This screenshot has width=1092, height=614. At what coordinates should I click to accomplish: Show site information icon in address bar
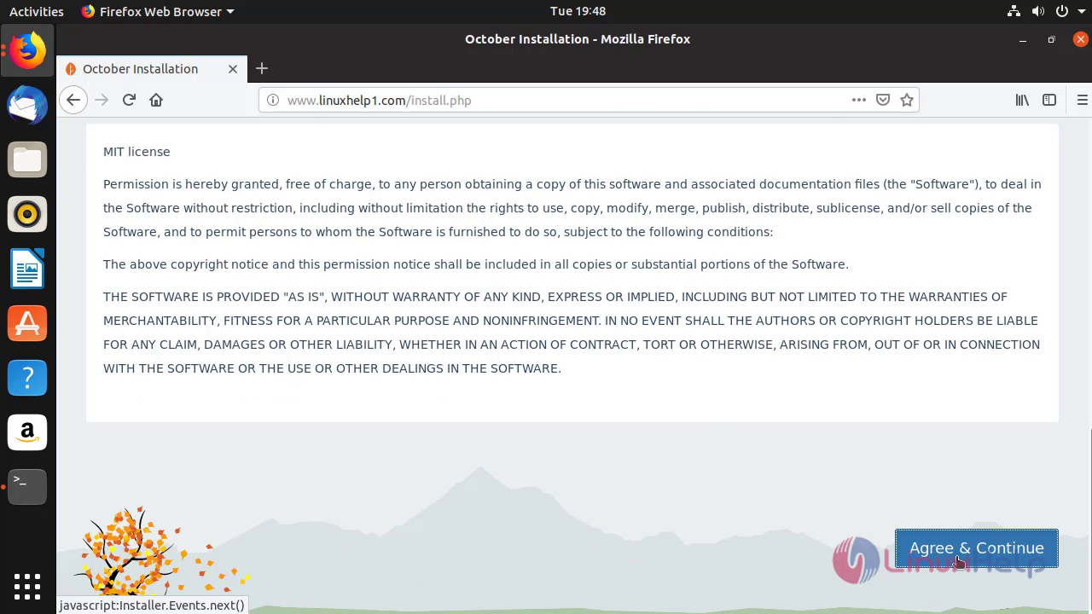[x=273, y=100]
